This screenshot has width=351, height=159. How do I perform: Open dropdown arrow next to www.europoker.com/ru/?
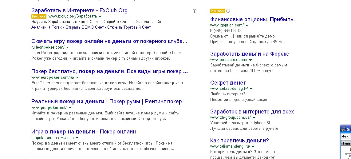(x=77, y=78)
